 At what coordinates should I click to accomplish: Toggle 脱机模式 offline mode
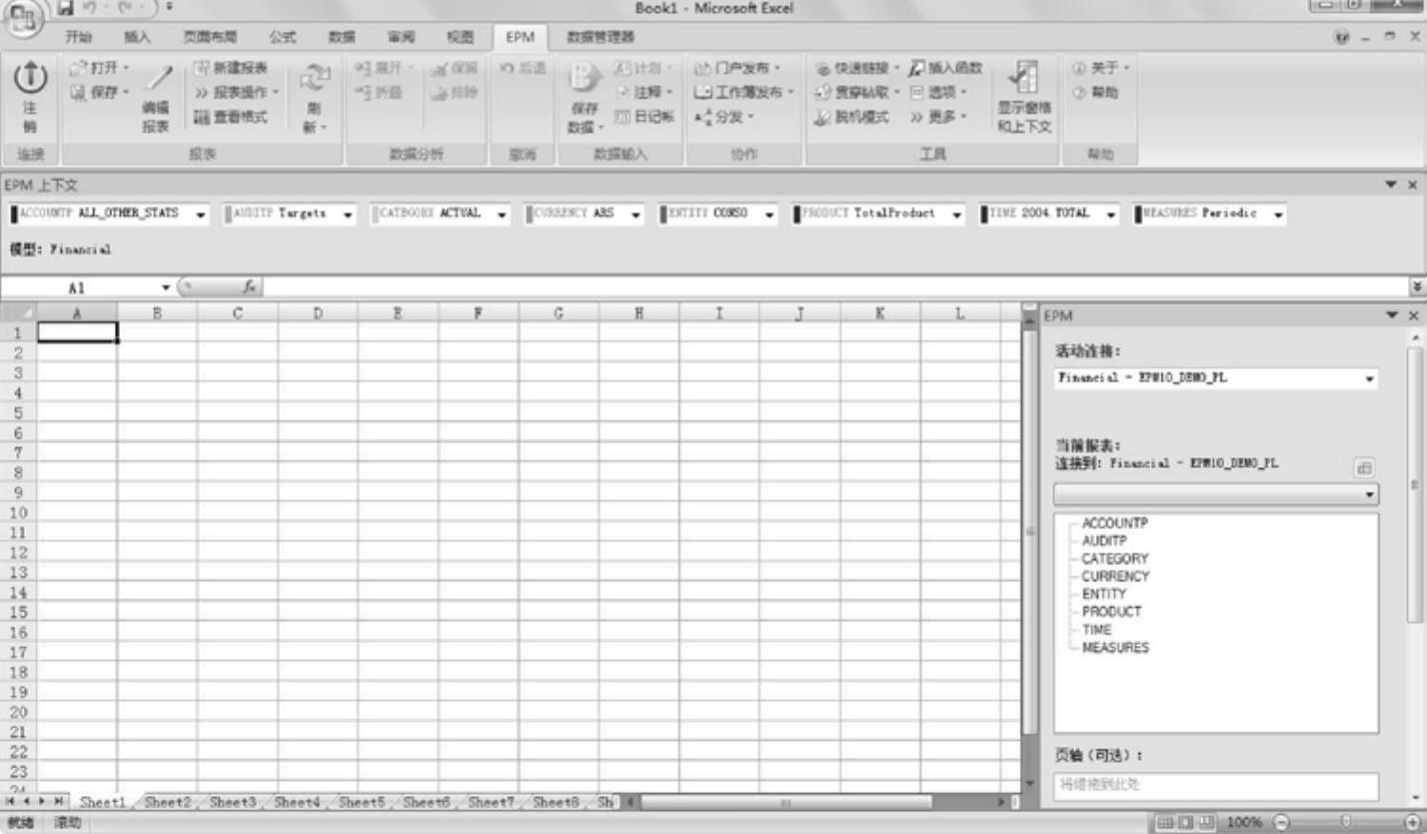click(x=852, y=117)
